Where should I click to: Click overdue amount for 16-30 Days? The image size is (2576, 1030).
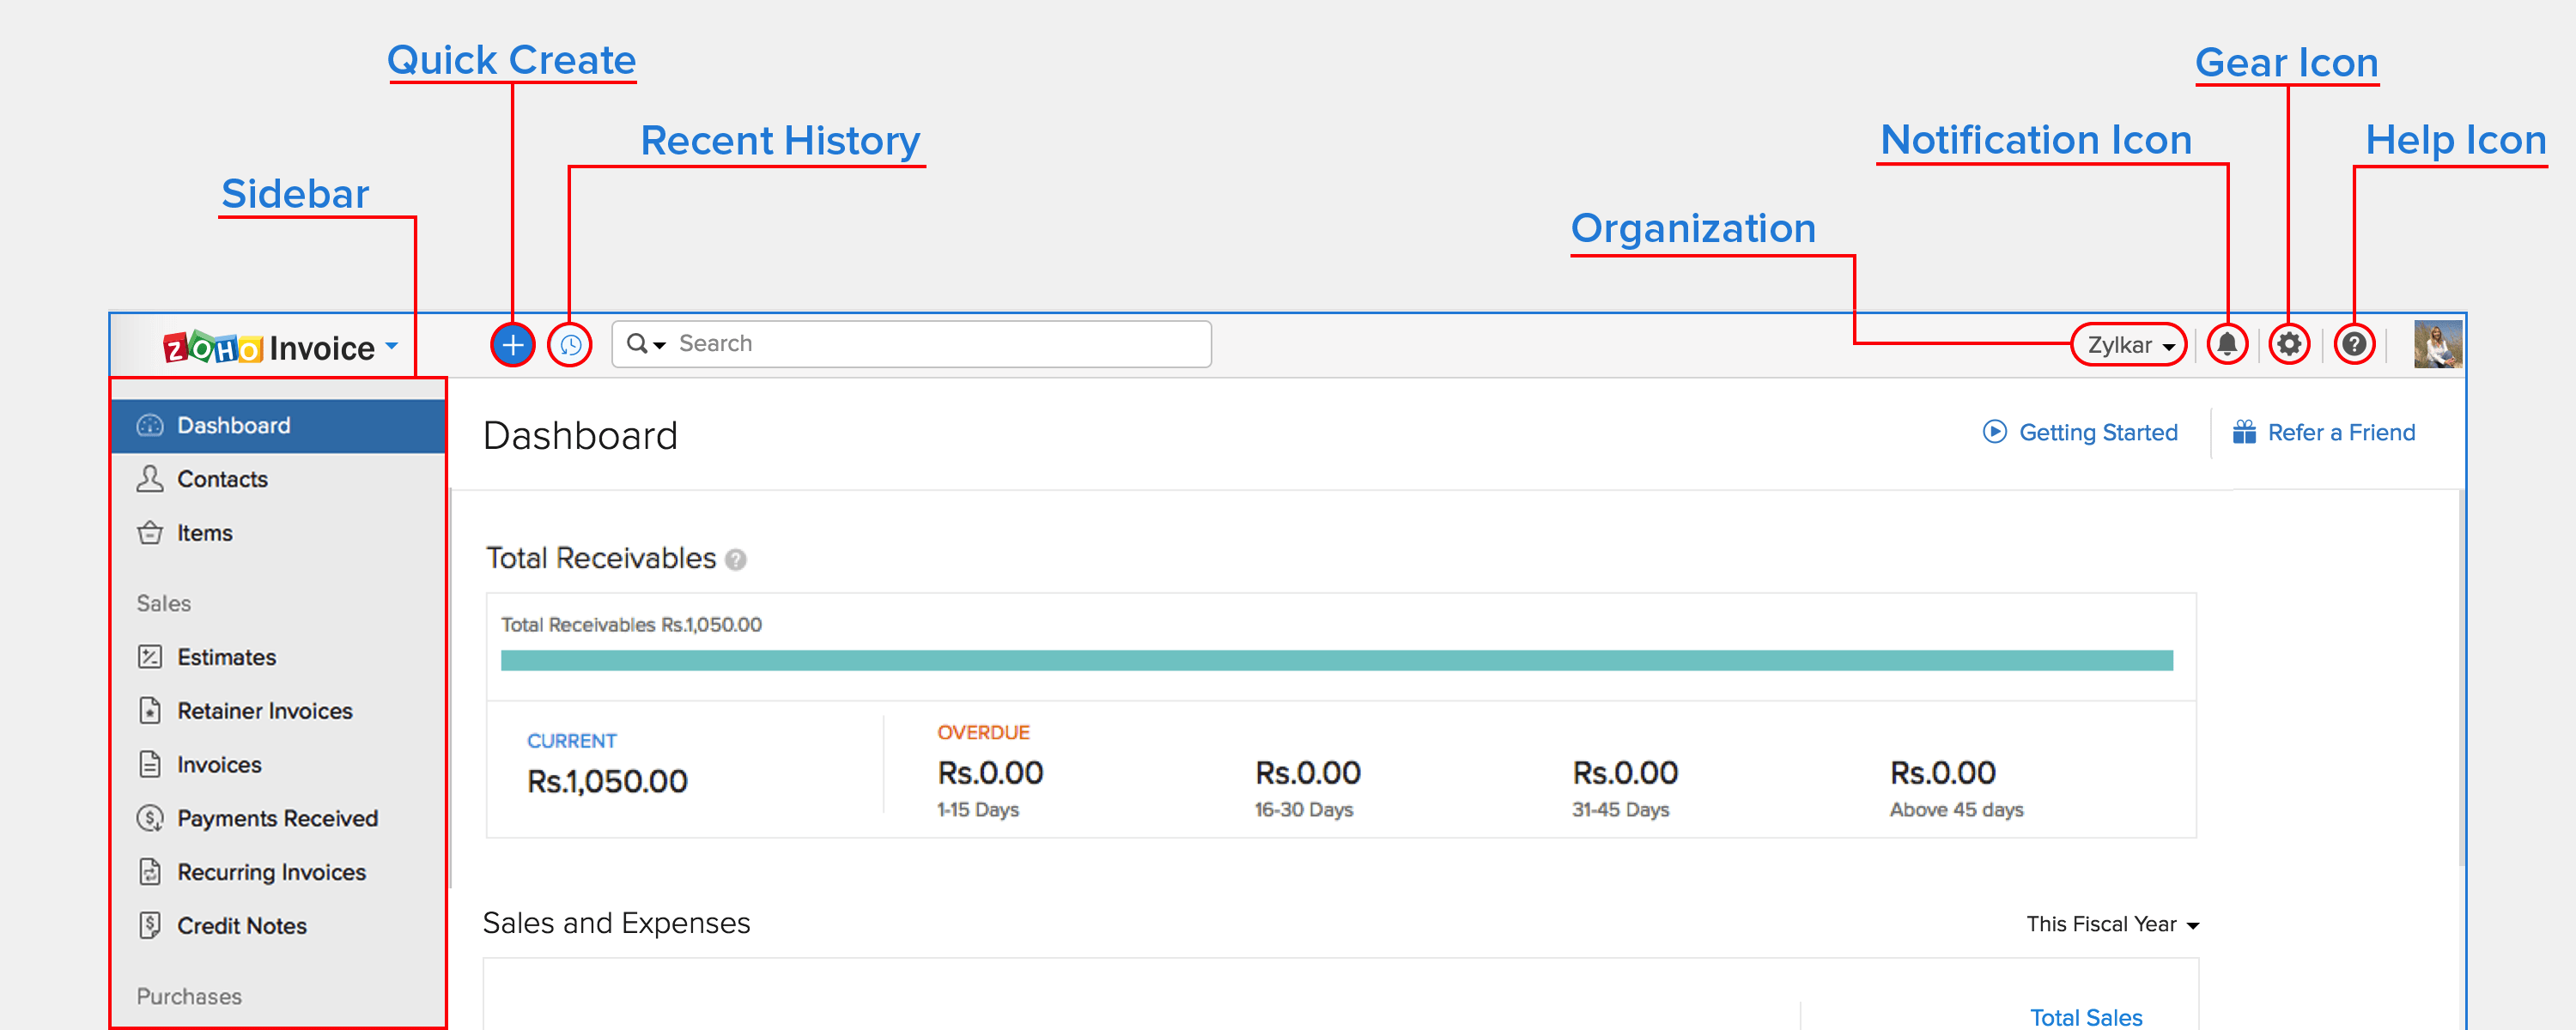pos(1308,773)
